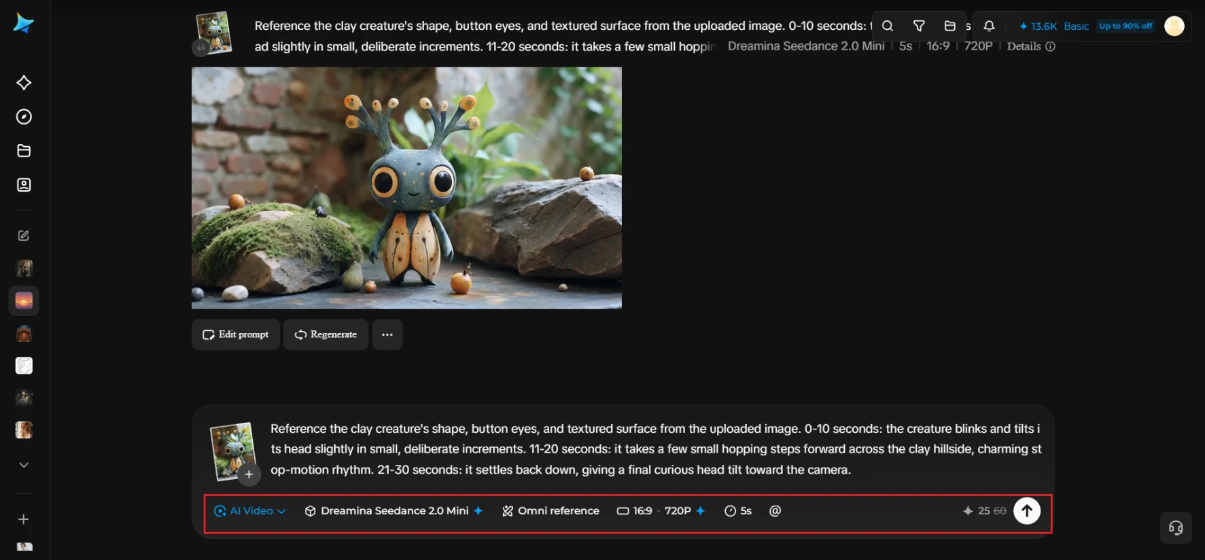
Task: Add reference image via plus icon
Action: point(249,474)
